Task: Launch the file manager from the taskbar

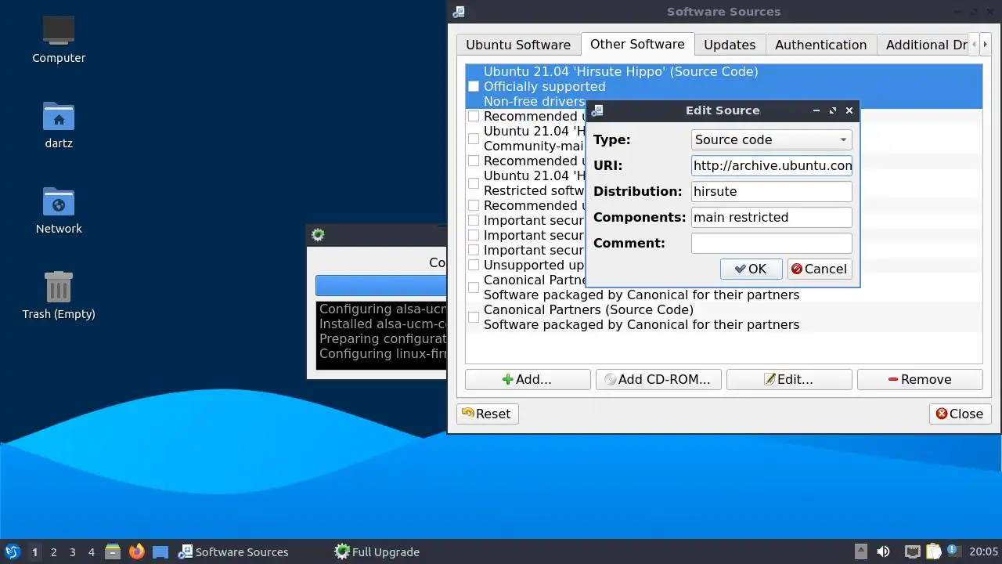Action: click(x=113, y=551)
